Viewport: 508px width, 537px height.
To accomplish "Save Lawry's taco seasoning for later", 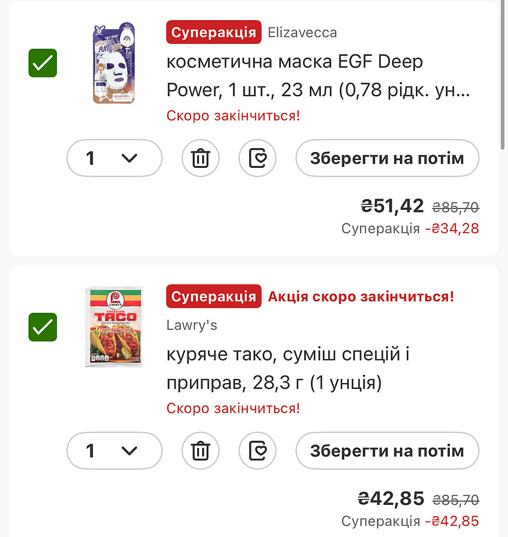I will coord(387,451).
